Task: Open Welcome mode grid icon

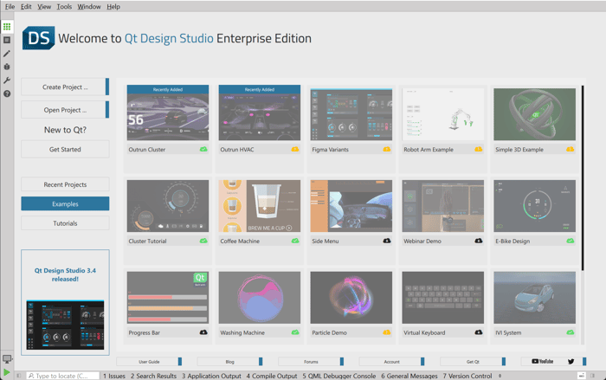Action: (x=7, y=27)
